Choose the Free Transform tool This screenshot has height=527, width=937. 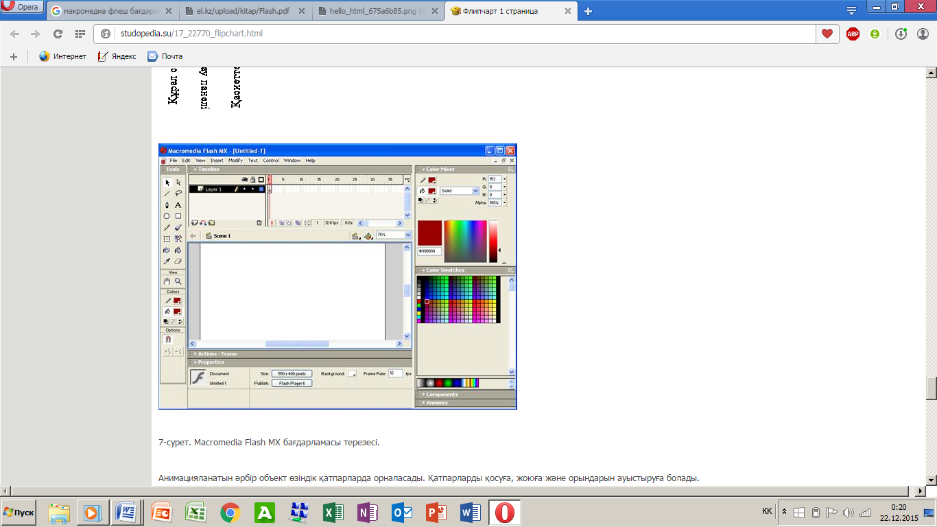(x=167, y=239)
